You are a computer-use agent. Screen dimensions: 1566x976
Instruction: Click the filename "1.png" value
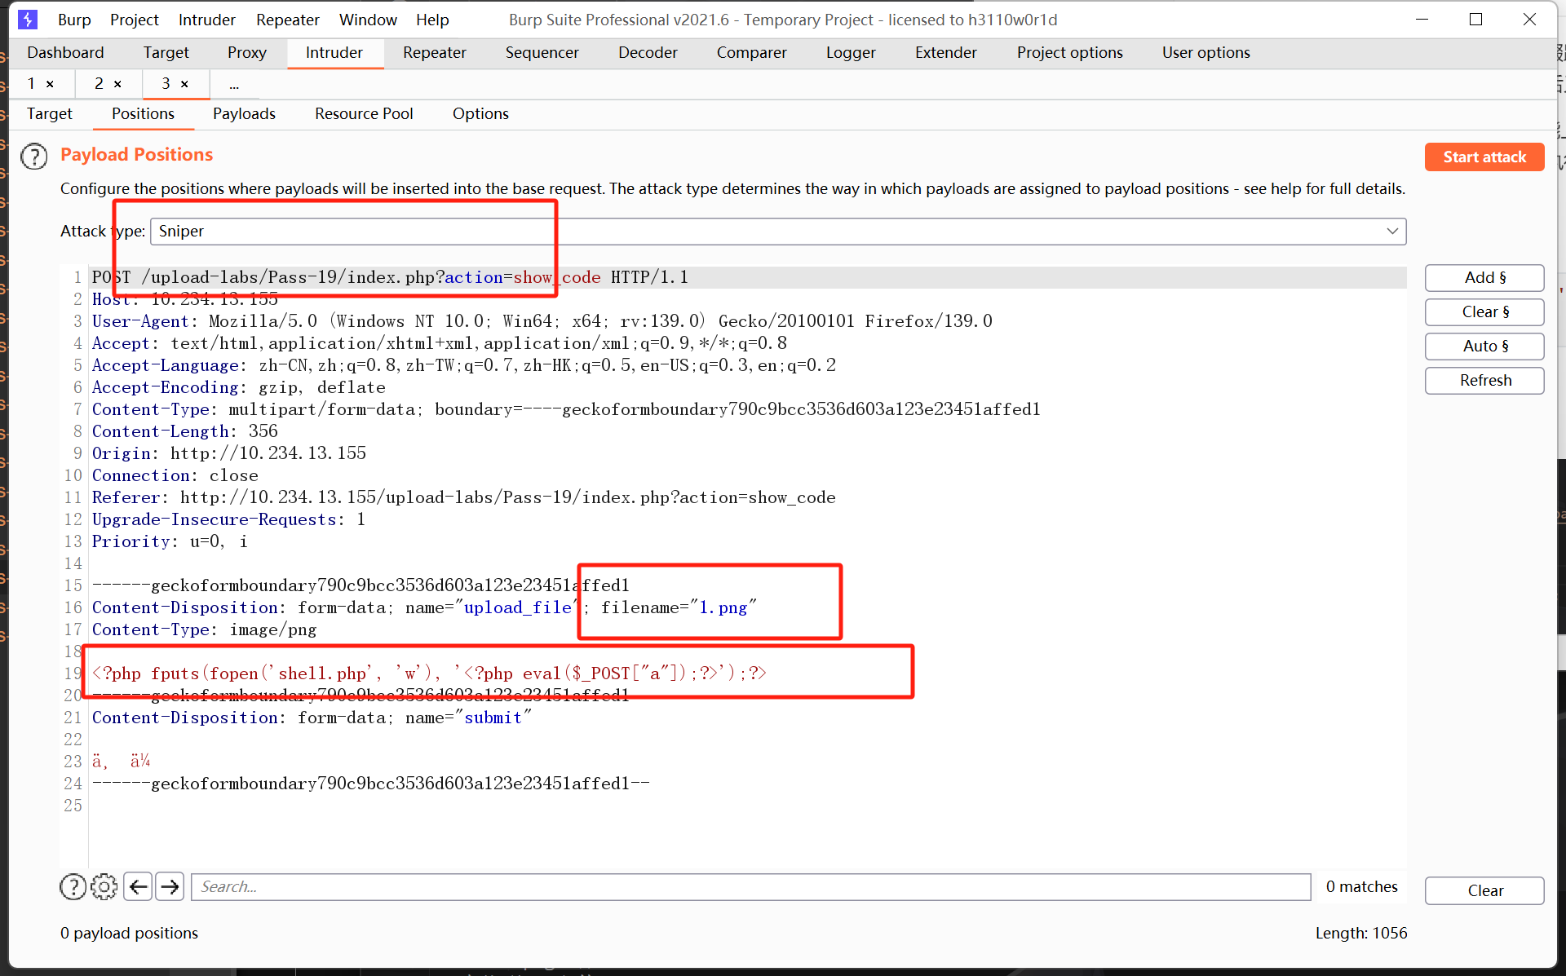coord(723,608)
